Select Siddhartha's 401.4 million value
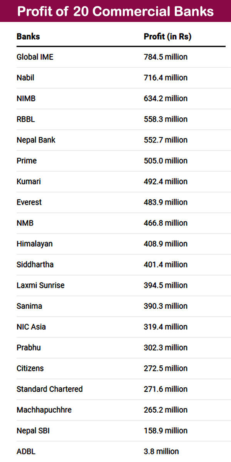 pyautogui.click(x=166, y=265)
